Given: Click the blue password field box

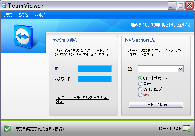Looking at the screenshot, I should click(x=95, y=79).
